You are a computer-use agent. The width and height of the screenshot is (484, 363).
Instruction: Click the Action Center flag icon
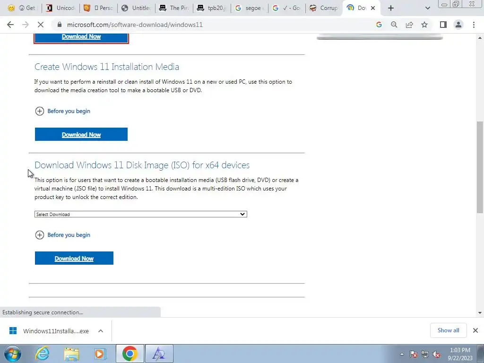coord(414,354)
